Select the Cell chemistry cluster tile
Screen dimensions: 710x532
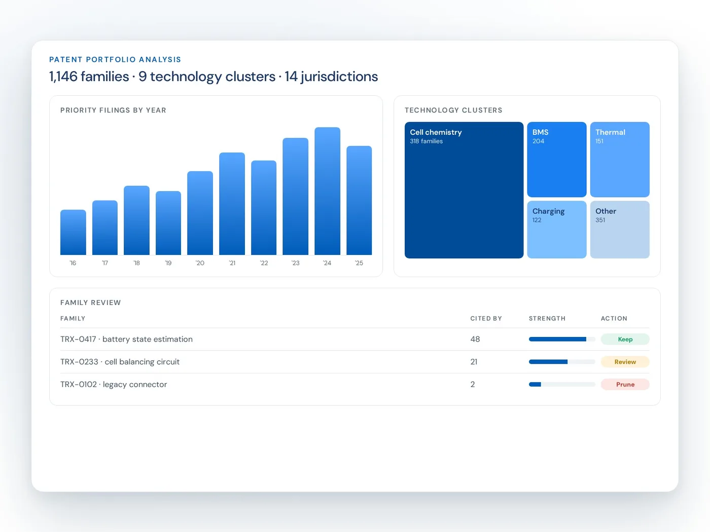[464, 190]
